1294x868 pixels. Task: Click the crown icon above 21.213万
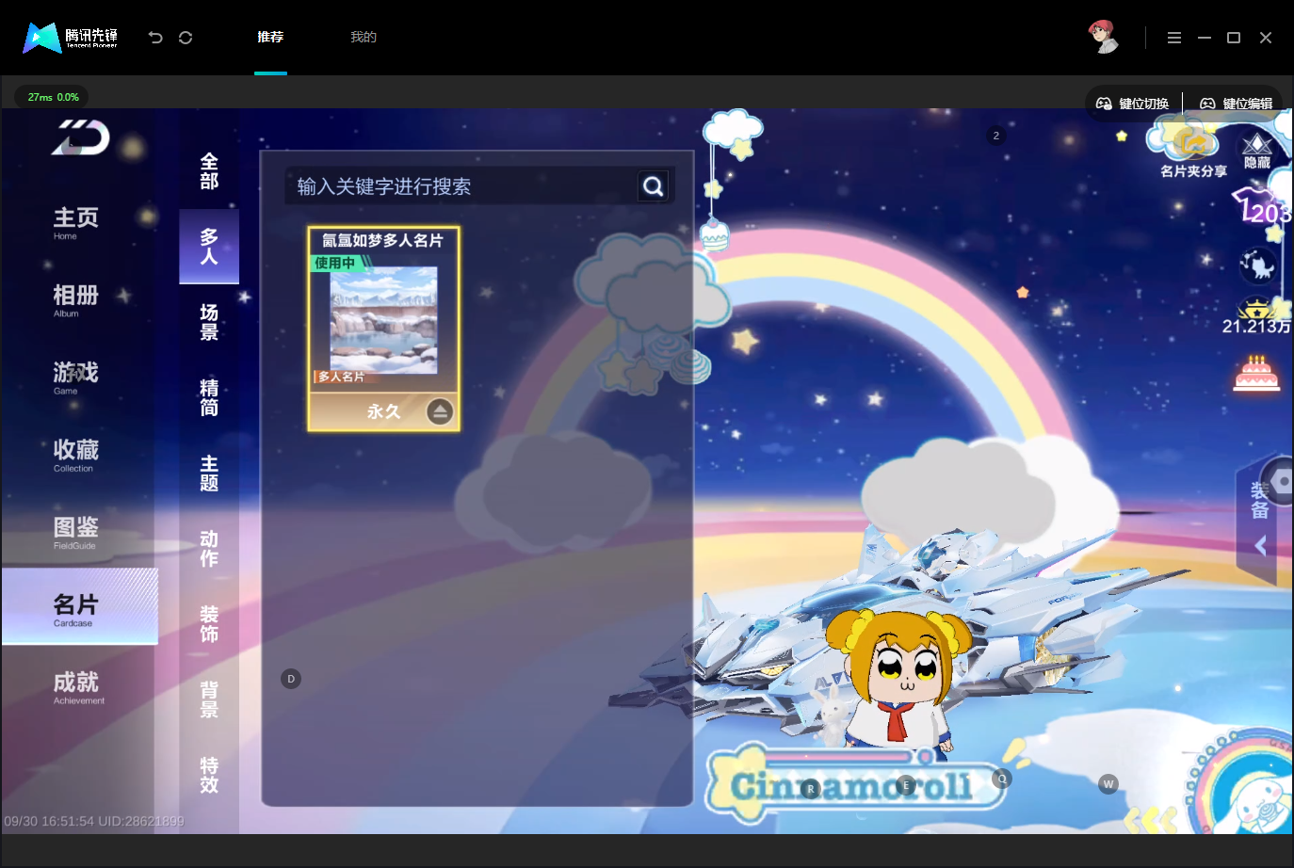tap(1257, 308)
